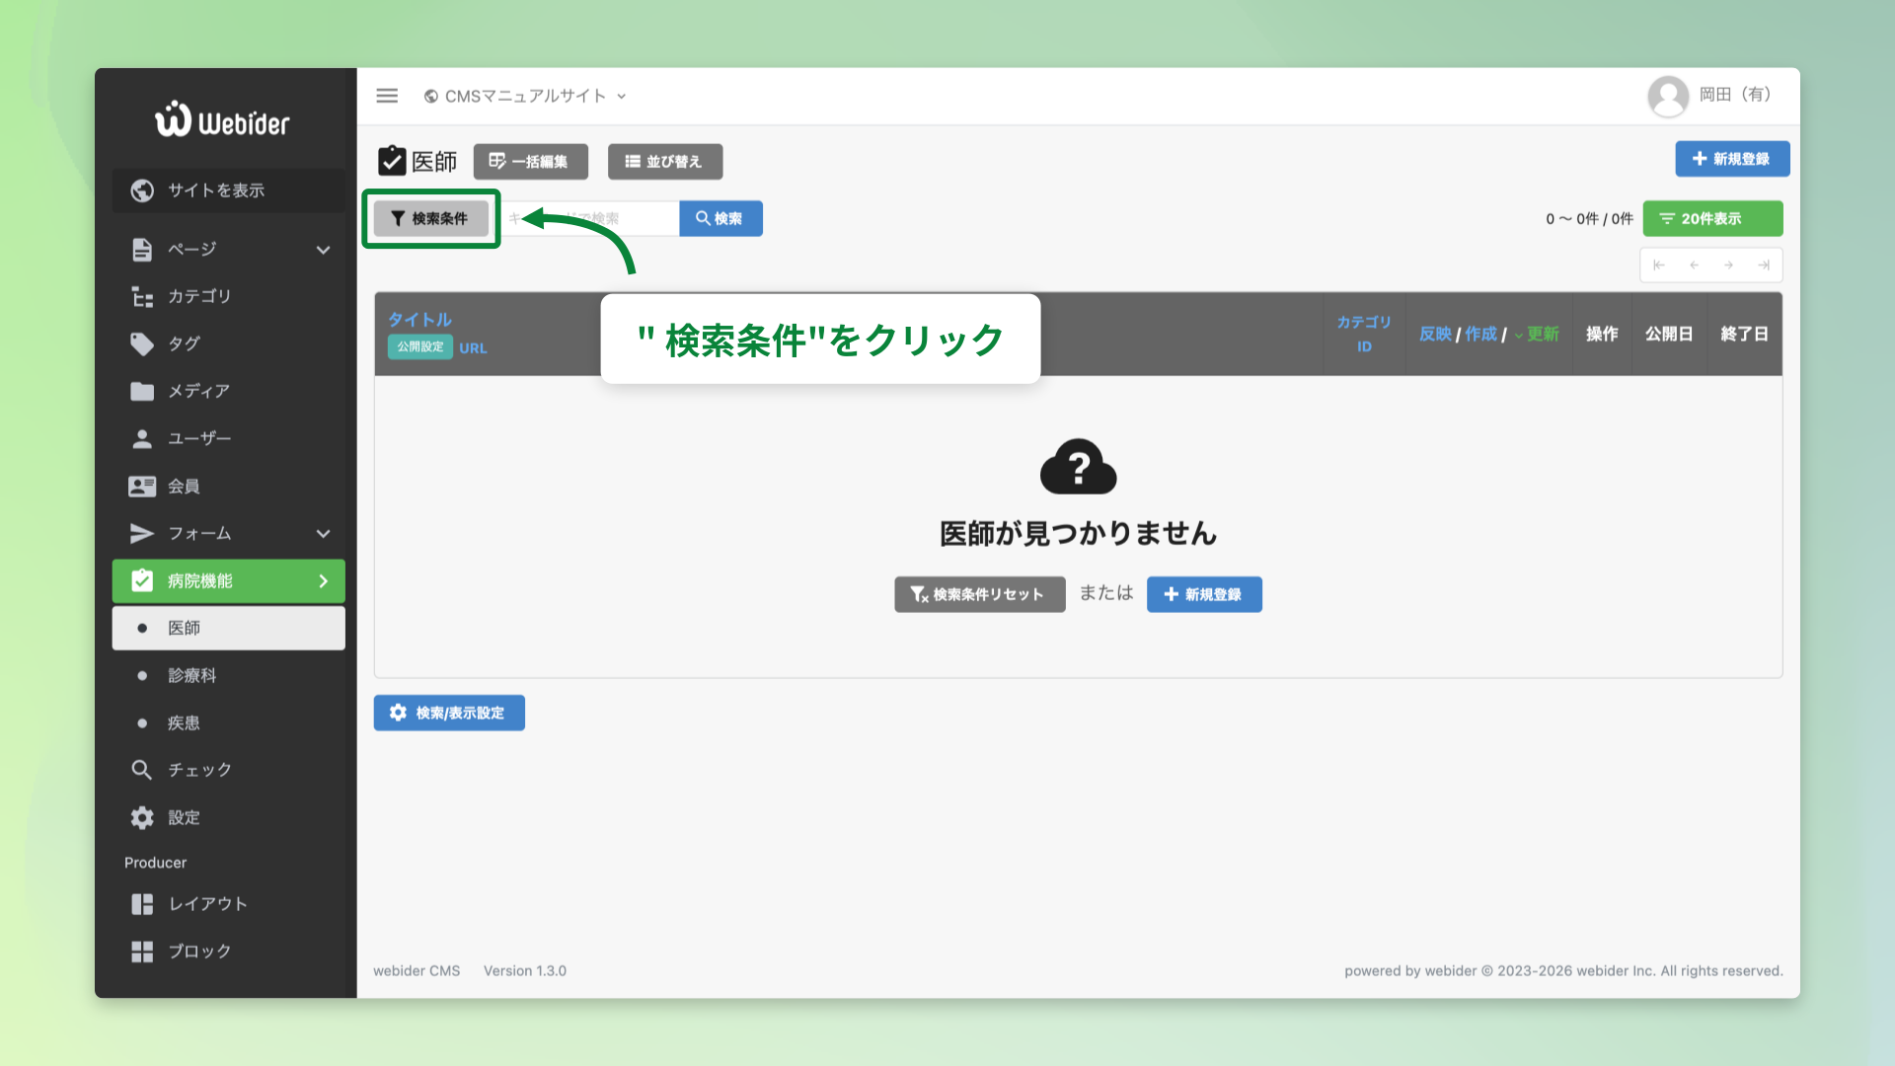Go to the 会員 members section
Image resolution: width=1895 pixels, height=1066 pixels.
click(x=184, y=486)
